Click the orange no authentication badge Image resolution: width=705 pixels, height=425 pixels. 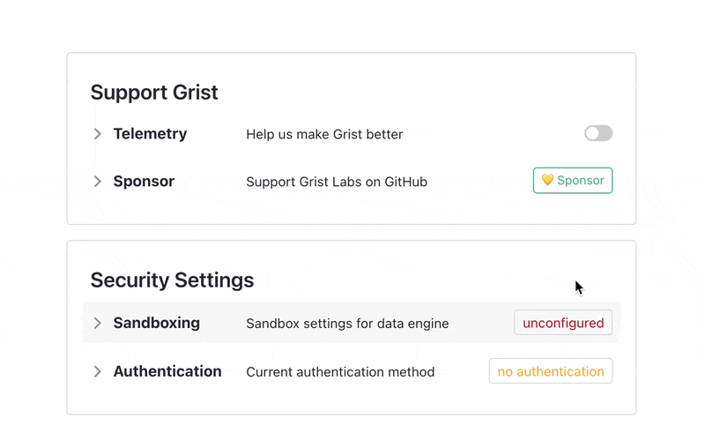coord(550,371)
